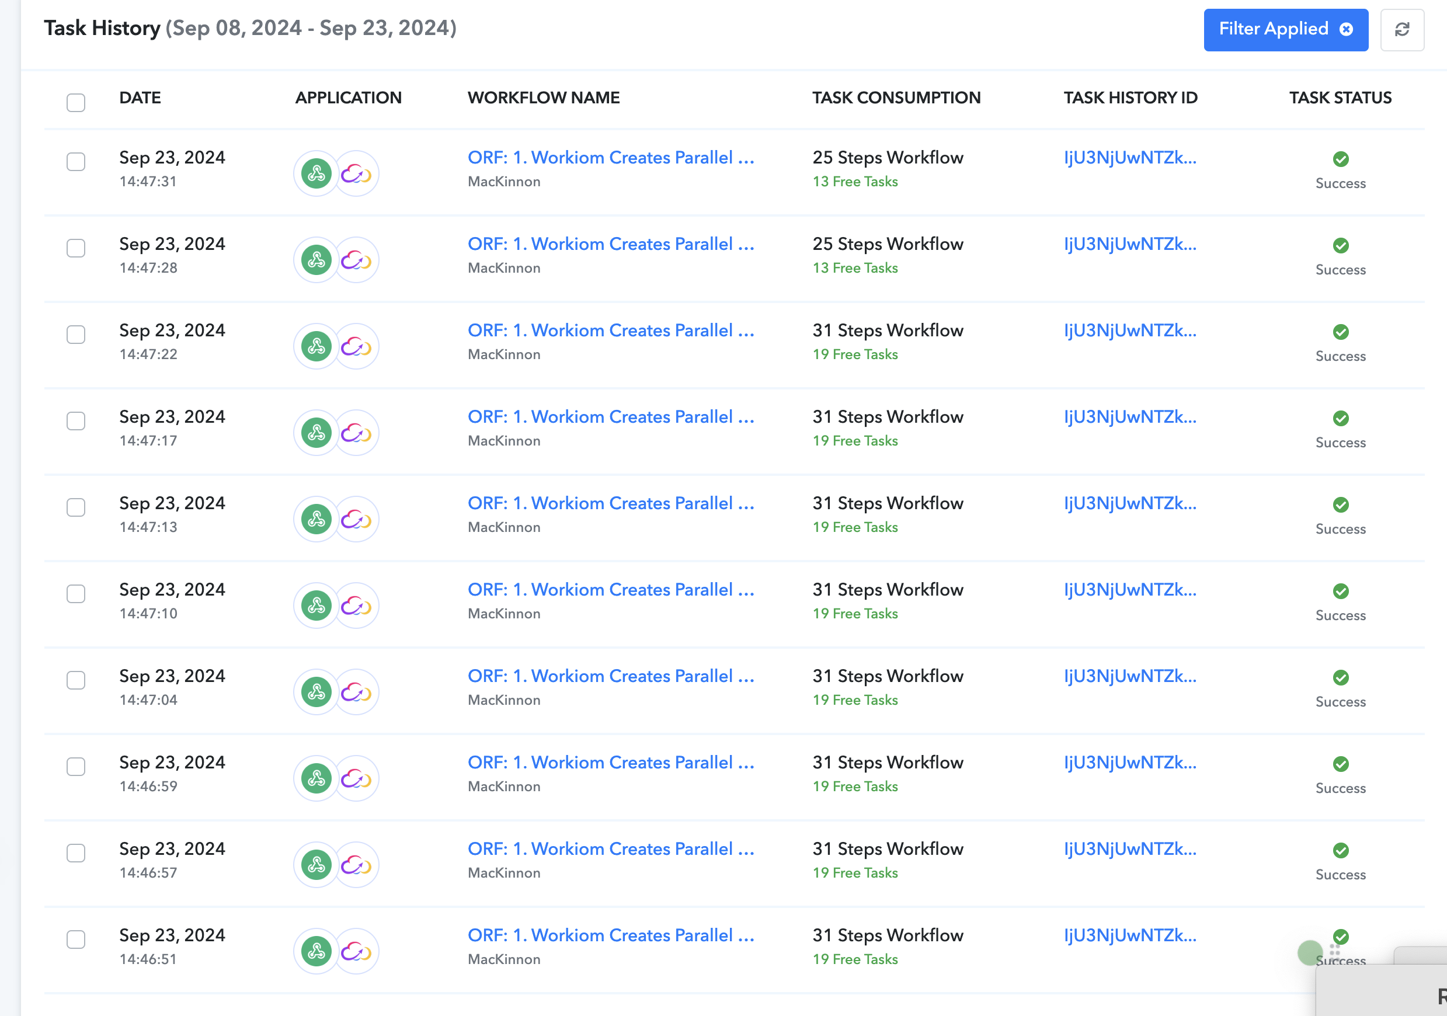This screenshot has height=1016, width=1447.
Task: Click the Workiom cloud icon in 14:46:51 row
Action: [x=357, y=951]
